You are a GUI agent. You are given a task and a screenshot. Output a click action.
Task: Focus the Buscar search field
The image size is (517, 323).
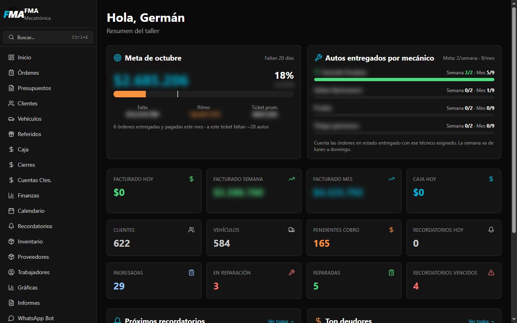(48, 37)
